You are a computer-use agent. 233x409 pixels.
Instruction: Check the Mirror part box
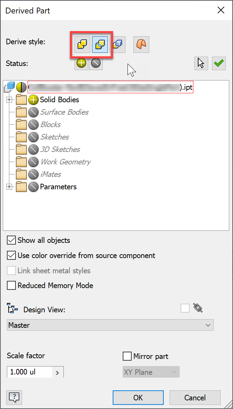tap(127, 356)
